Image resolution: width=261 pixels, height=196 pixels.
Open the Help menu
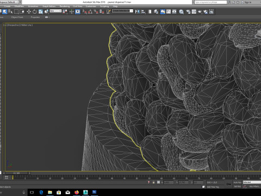(x=115, y=7)
